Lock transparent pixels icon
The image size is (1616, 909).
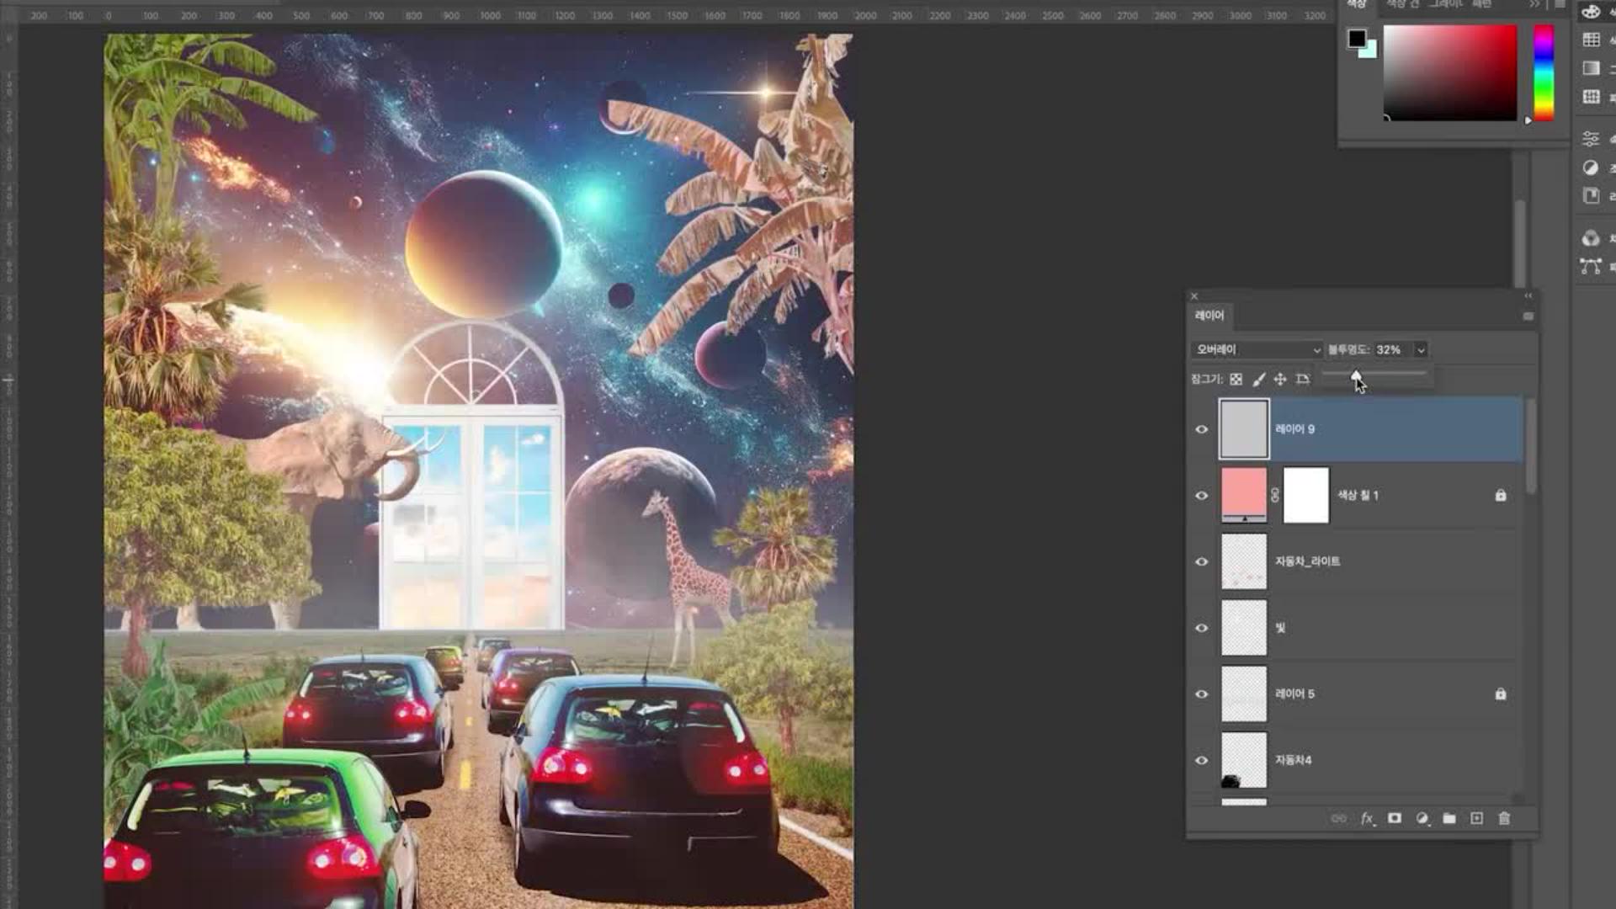1236,380
